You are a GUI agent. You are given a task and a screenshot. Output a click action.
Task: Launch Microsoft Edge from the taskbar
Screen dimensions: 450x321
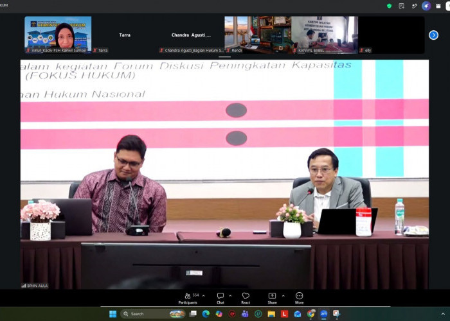pyautogui.click(x=206, y=314)
